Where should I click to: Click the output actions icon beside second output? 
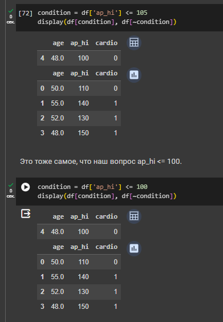(26, 214)
